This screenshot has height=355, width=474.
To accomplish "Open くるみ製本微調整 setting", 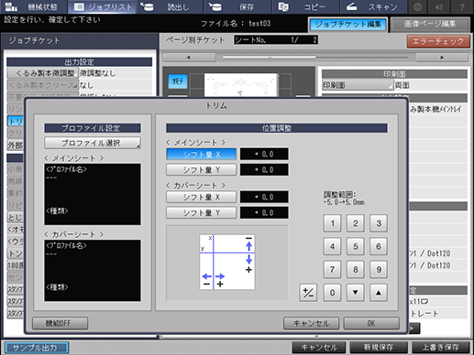I will 42,73.
